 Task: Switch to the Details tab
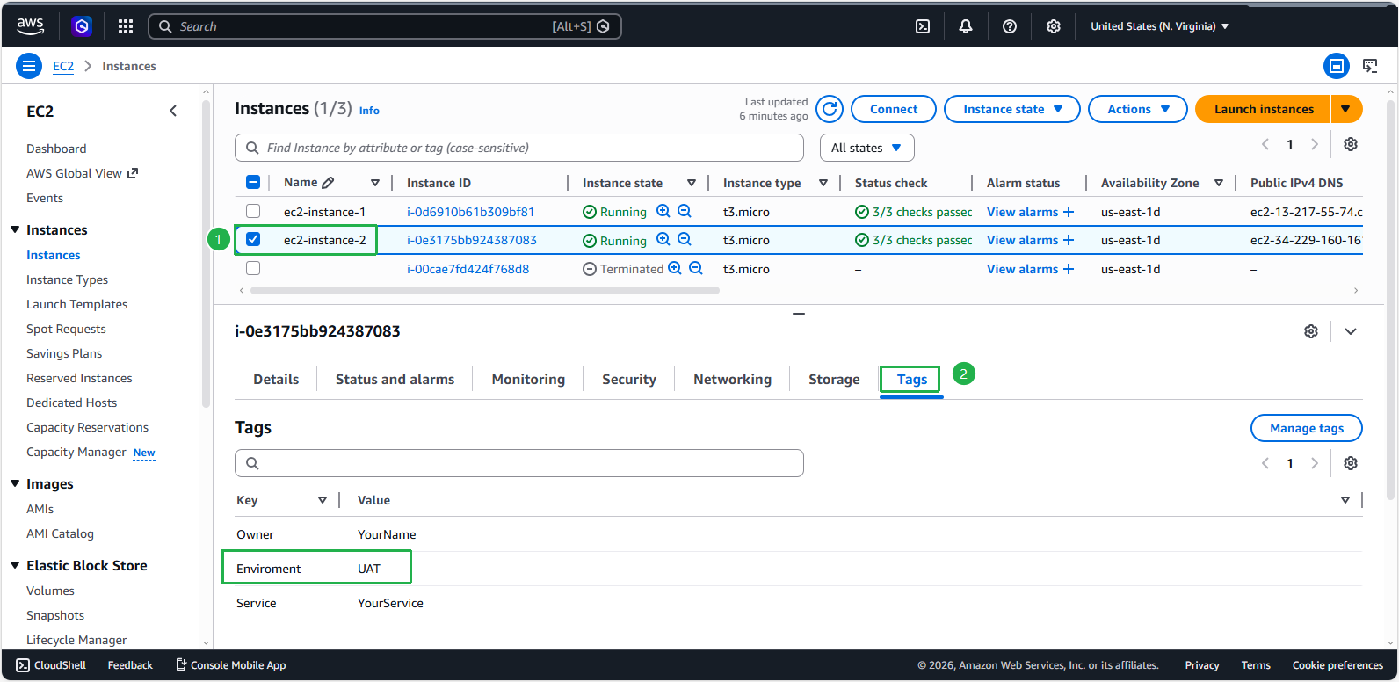(x=276, y=379)
